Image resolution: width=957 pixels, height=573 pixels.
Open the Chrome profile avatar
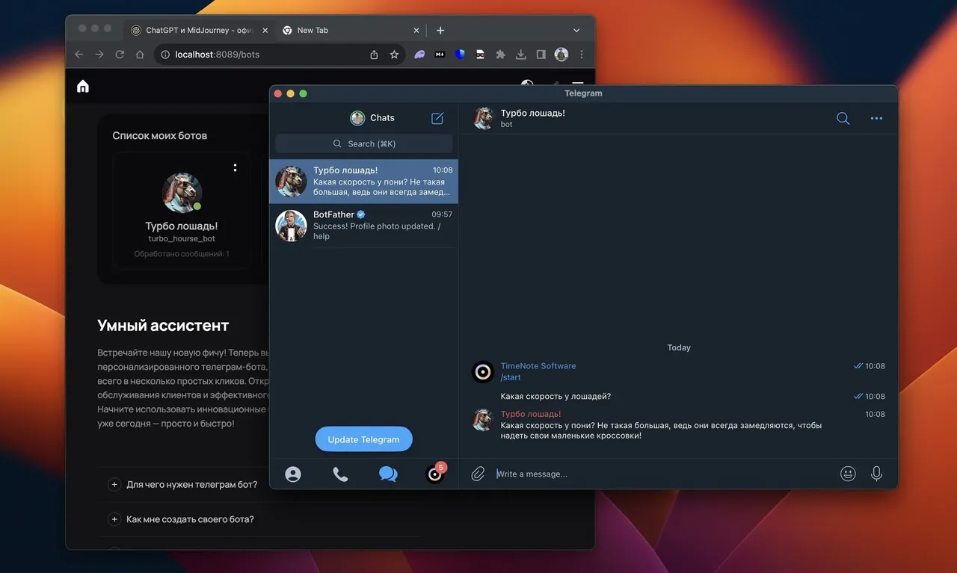coord(561,55)
